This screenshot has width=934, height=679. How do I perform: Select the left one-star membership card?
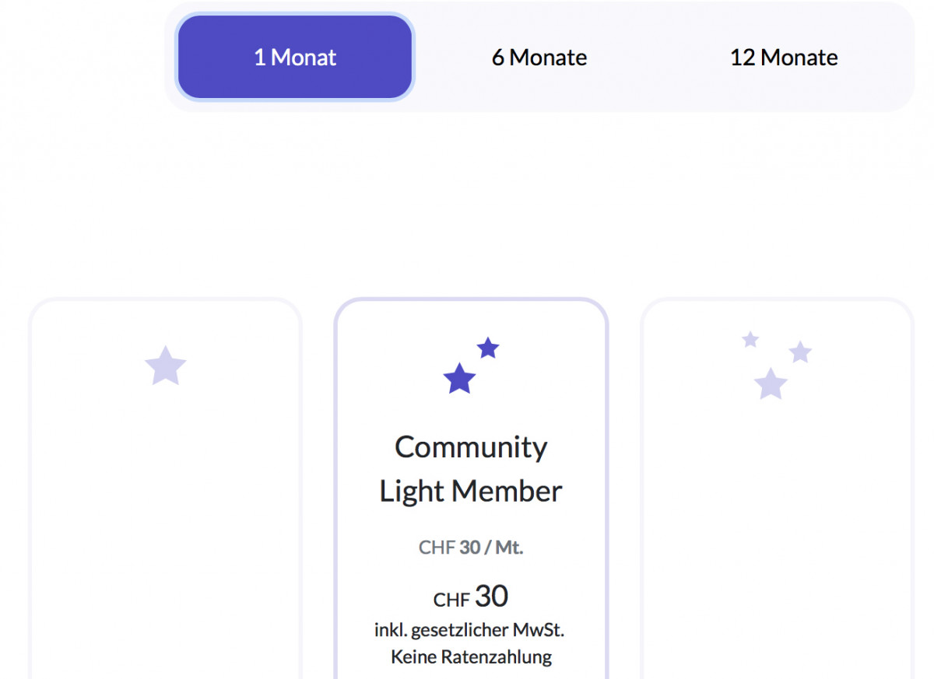pyautogui.click(x=165, y=488)
